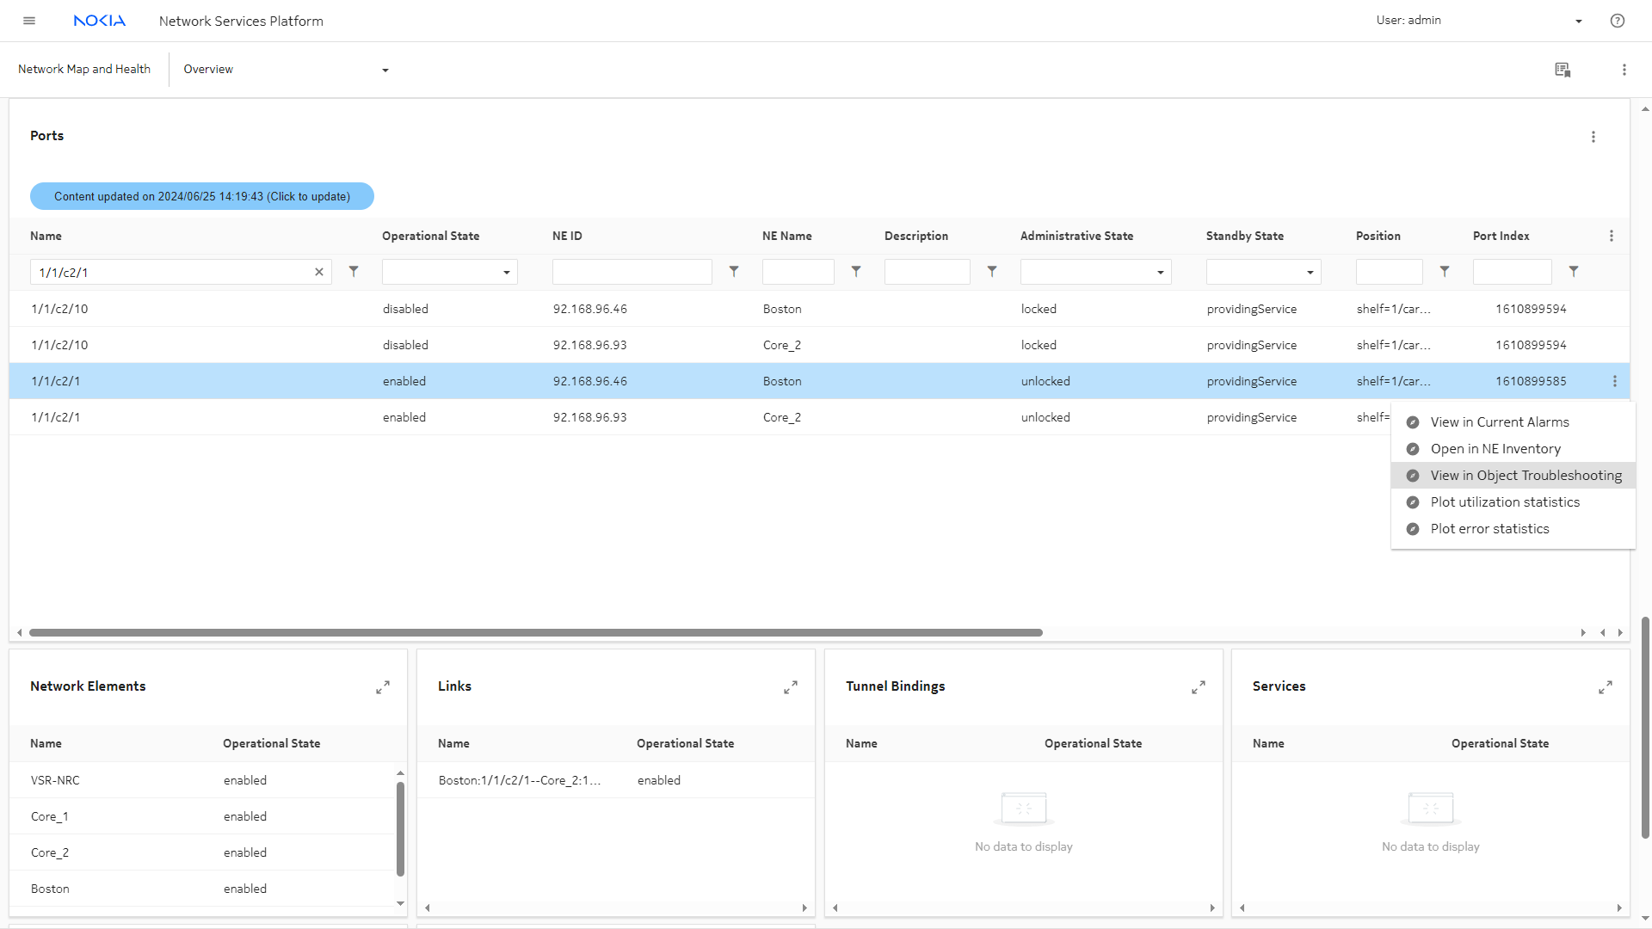The image size is (1652, 929).
Task: Expand the Services panel
Action: [1606, 687]
